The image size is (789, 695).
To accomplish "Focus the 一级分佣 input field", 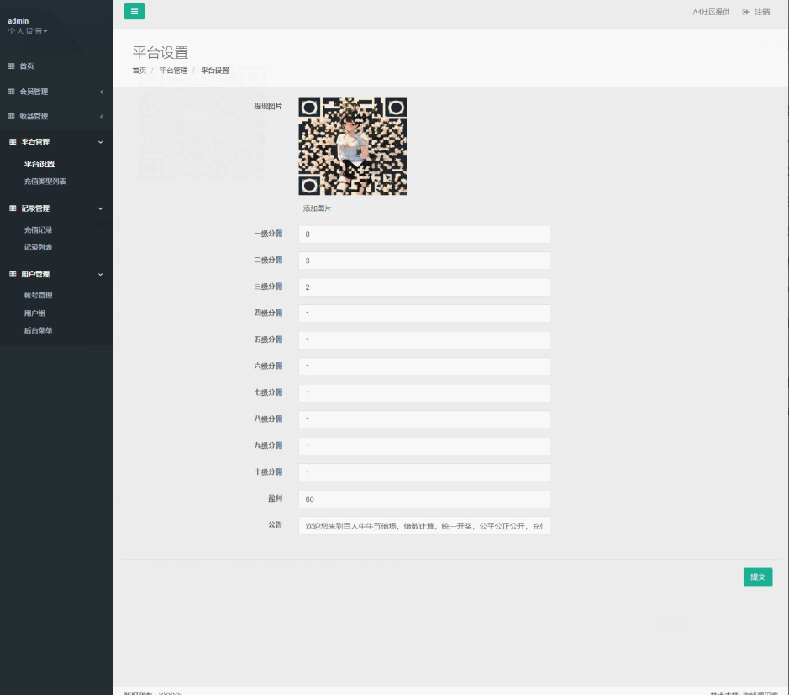I will coord(424,234).
